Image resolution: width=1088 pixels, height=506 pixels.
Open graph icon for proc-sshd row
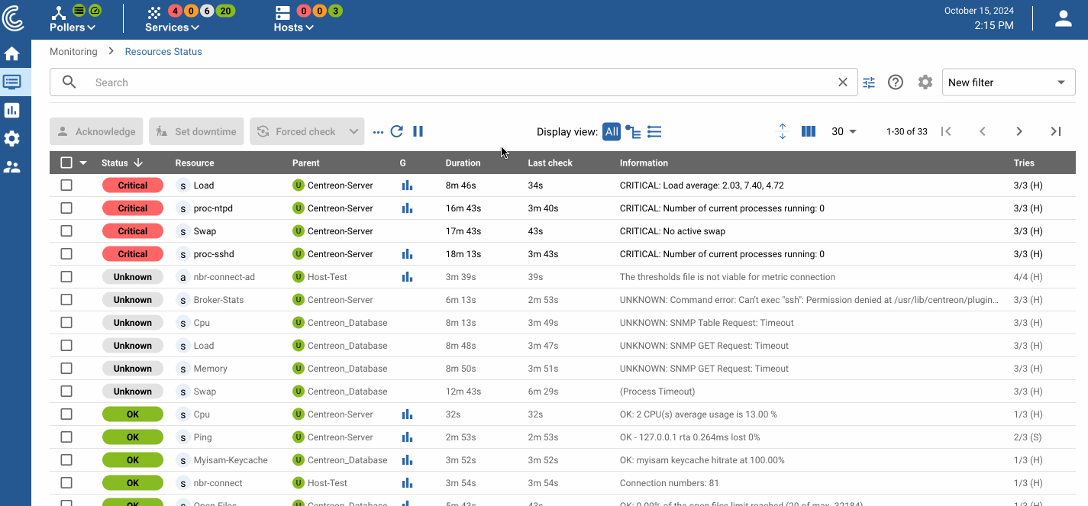[407, 254]
